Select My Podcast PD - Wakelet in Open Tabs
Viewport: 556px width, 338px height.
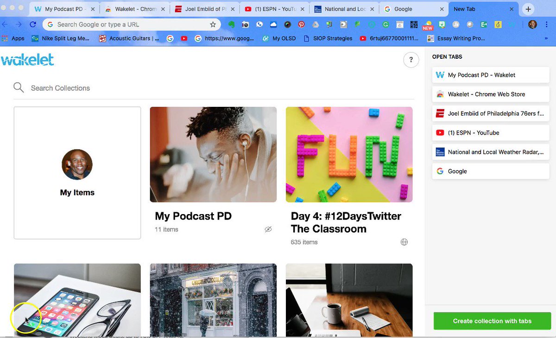coord(491,75)
